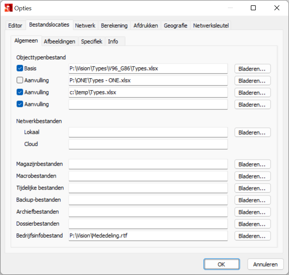This screenshot has width=289, height=275.
Task: Click Bladeren for Lokaal network files
Action: pos(252,132)
